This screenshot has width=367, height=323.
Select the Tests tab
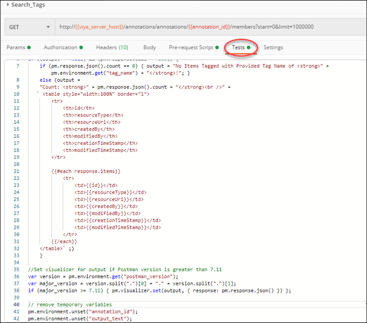241,48
